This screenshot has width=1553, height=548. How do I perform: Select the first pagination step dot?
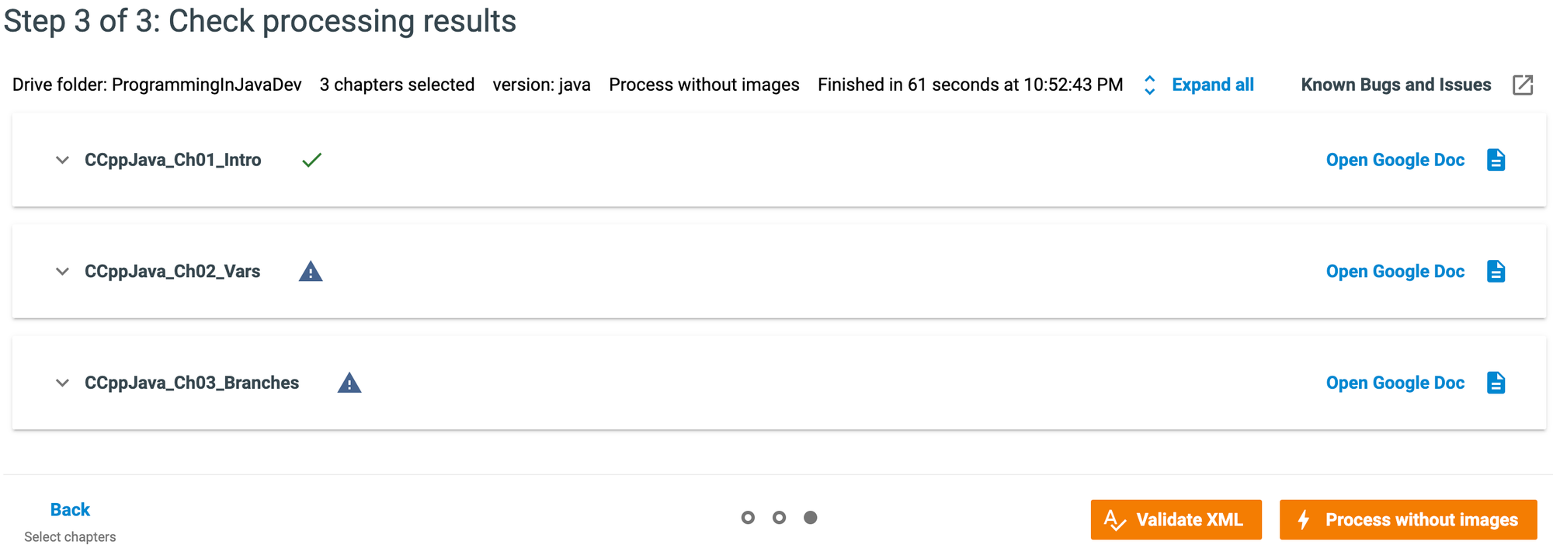[748, 517]
